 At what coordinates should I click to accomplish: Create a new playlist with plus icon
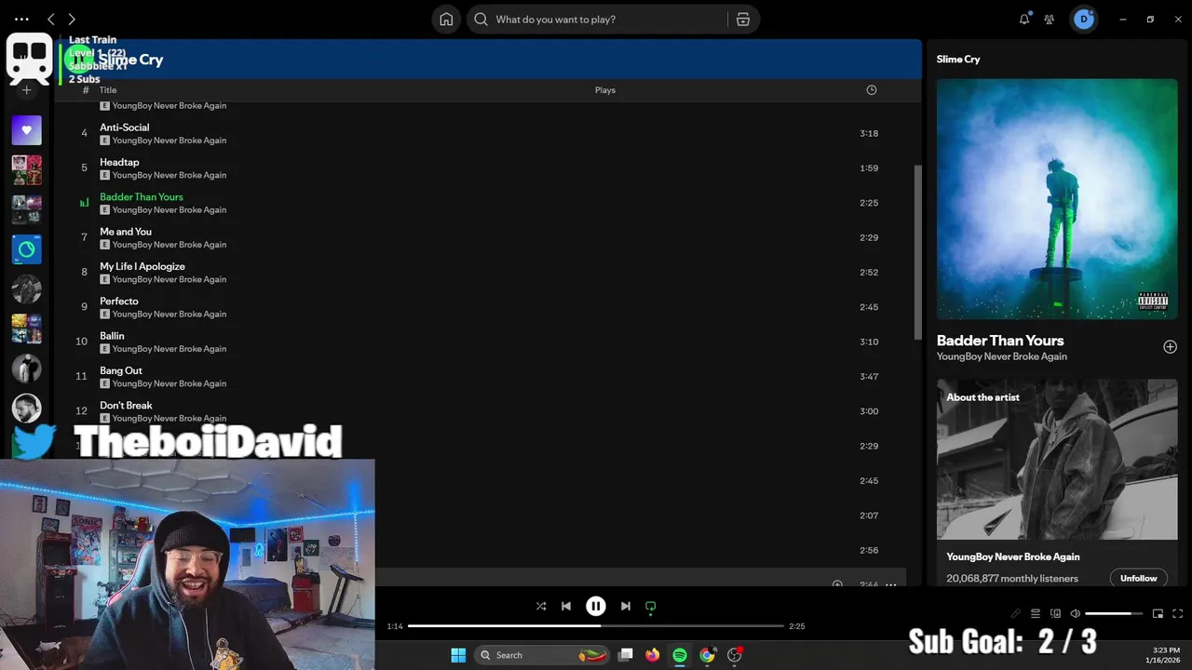pyautogui.click(x=26, y=90)
